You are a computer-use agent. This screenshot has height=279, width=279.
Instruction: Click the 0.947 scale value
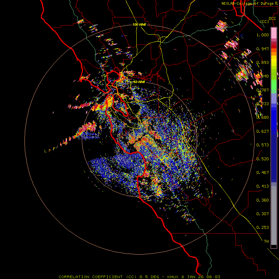263,49
